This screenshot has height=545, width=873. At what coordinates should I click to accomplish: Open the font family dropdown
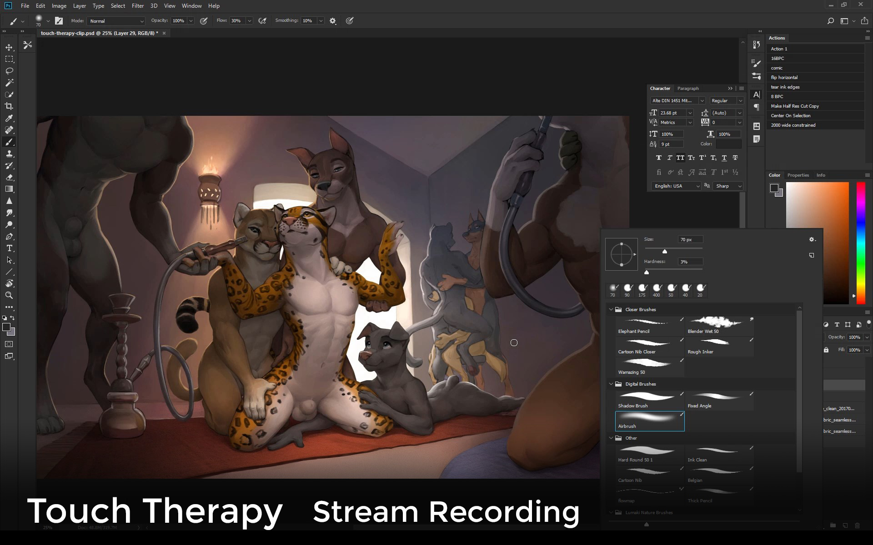[702, 101]
